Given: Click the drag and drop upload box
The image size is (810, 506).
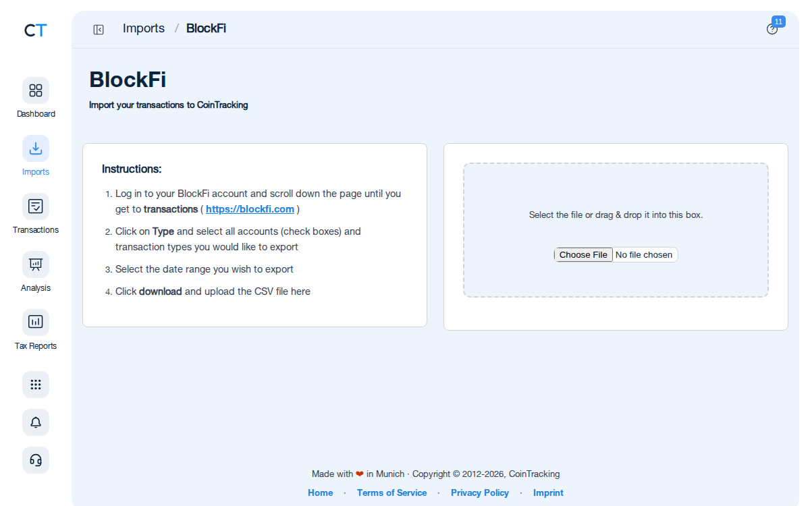Looking at the screenshot, I should tap(616, 230).
